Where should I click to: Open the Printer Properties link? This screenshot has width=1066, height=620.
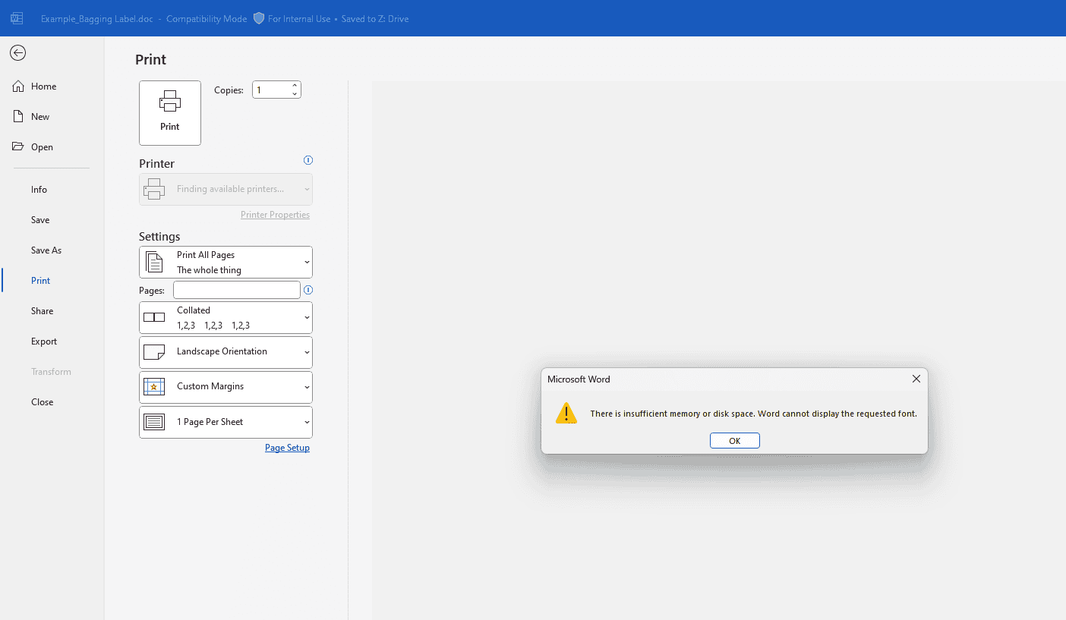pyautogui.click(x=275, y=215)
